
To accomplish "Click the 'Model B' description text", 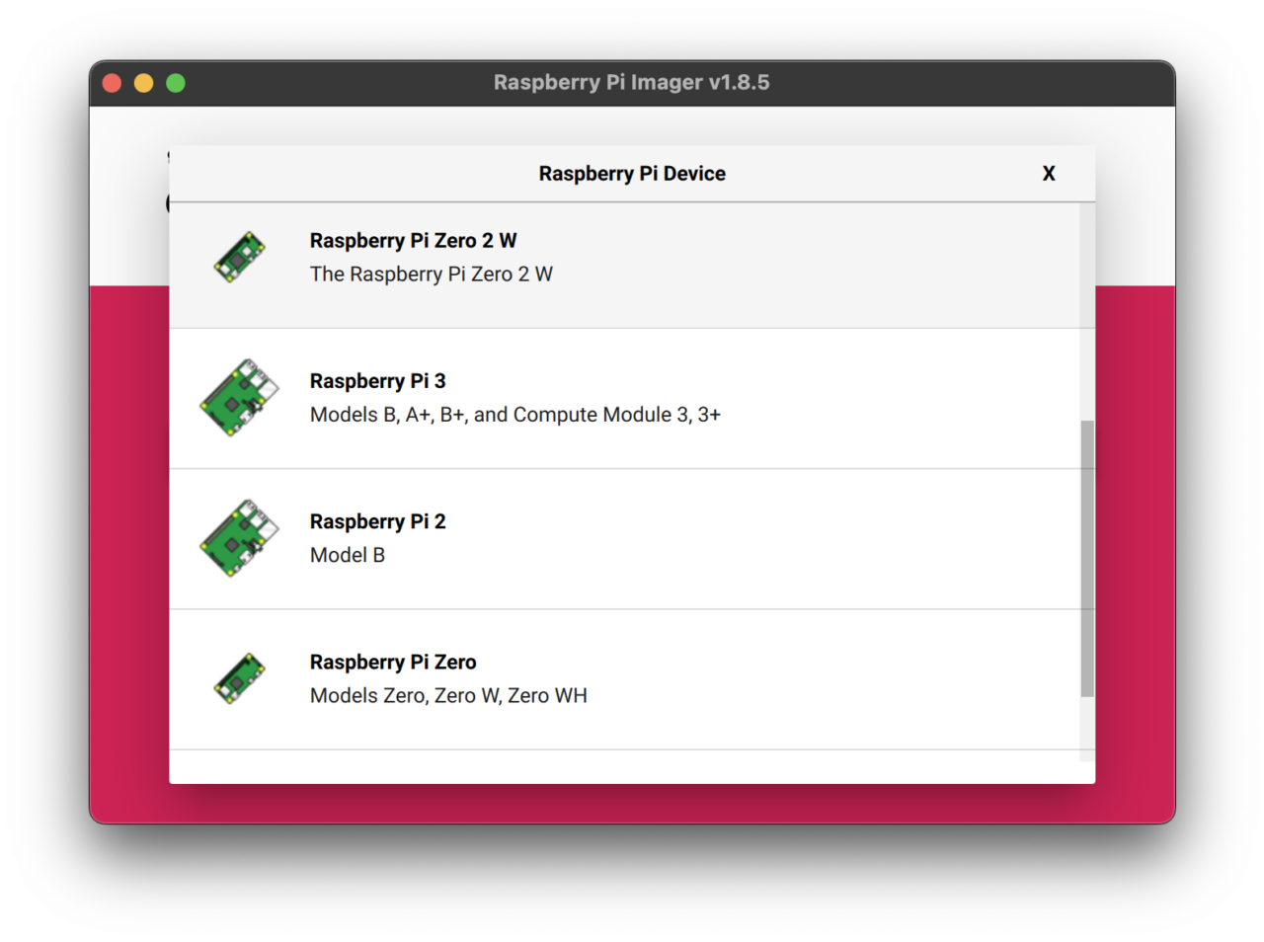I will coord(347,555).
